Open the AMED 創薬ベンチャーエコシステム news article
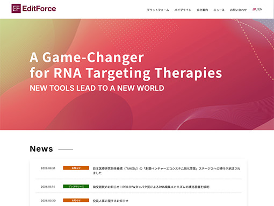The height and width of the screenshot is (206, 274). click(x=167, y=171)
